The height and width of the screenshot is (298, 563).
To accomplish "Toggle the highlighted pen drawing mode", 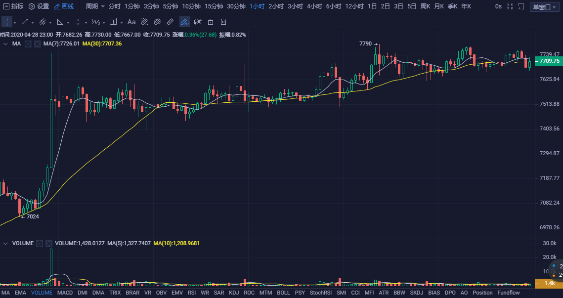I will tap(184, 22).
